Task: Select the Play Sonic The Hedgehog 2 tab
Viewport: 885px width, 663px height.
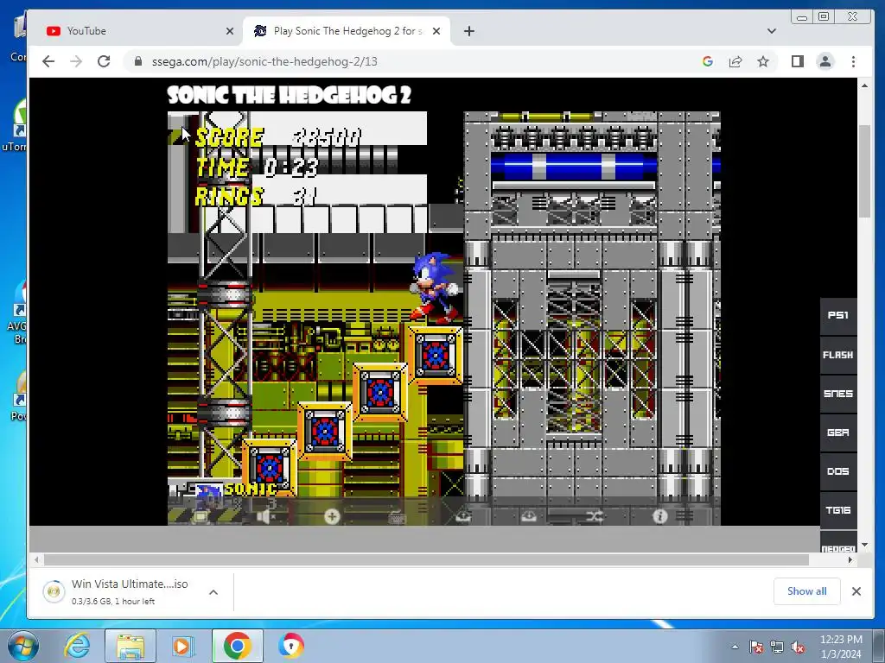Action: tap(347, 31)
